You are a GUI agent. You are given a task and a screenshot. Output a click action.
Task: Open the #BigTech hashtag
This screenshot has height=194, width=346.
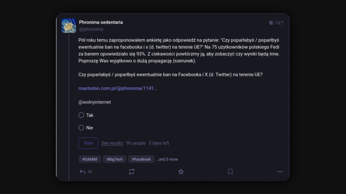115,159
